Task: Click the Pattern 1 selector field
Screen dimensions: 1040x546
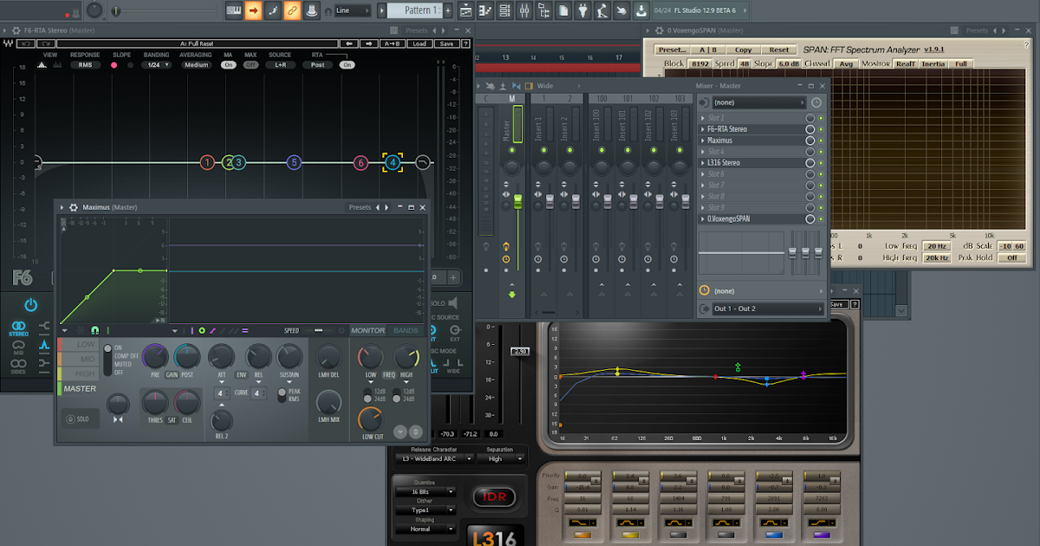Action: [x=413, y=10]
